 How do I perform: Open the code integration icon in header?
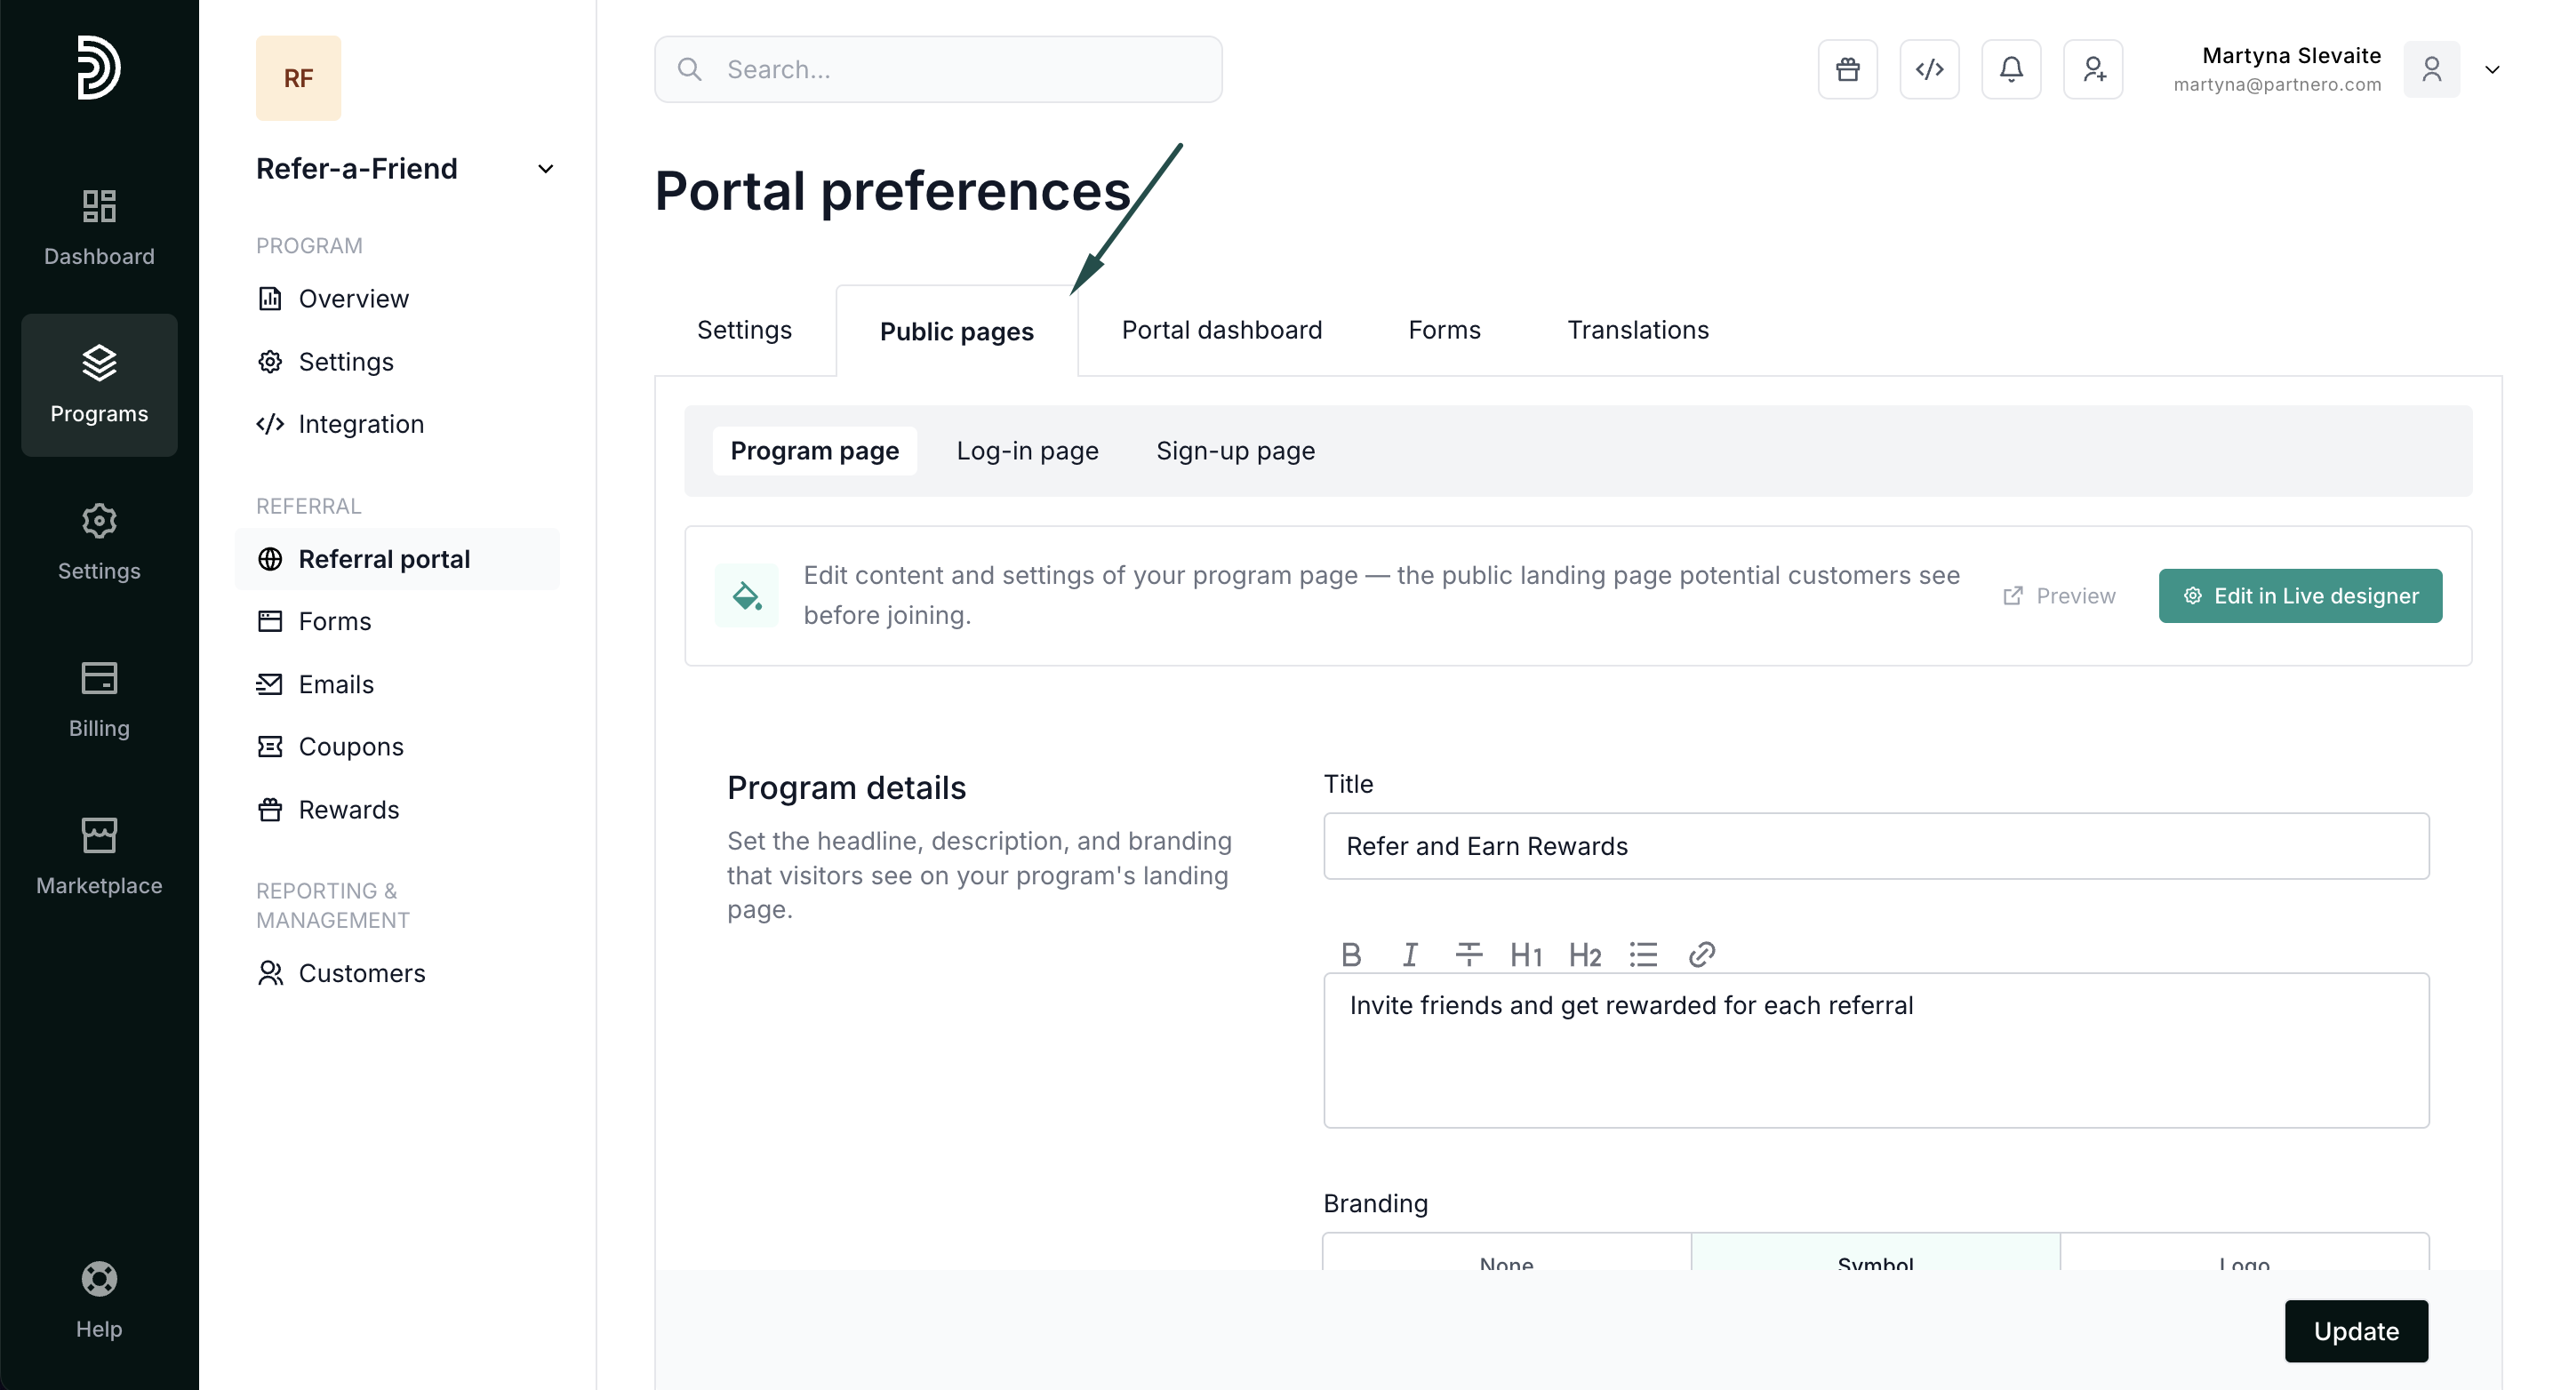point(1929,69)
